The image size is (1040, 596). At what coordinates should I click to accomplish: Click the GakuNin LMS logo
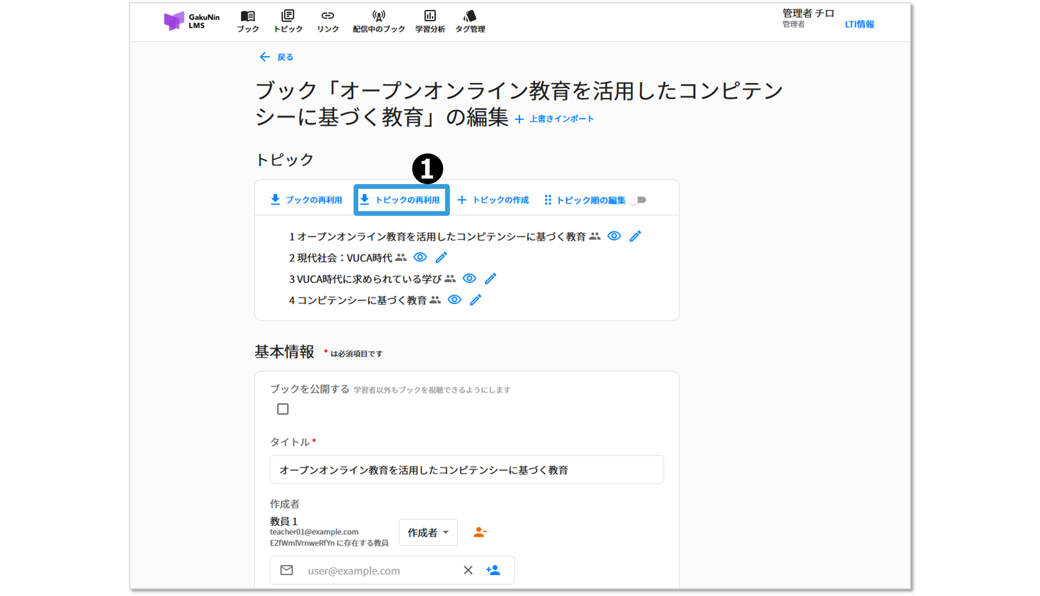click(191, 21)
